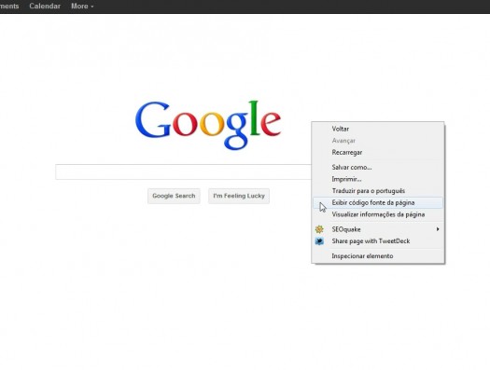Select Avançar in the context menu

tap(378, 141)
